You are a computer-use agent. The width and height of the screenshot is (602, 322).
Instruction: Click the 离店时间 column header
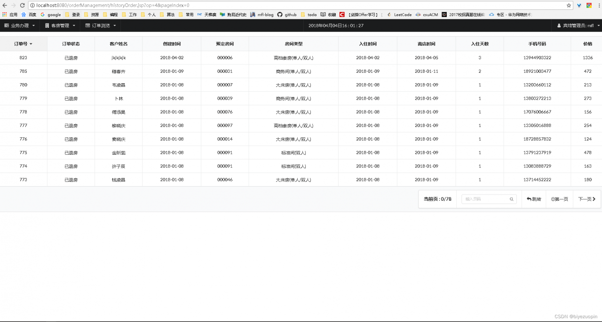pyautogui.click(x=427, y=44)
